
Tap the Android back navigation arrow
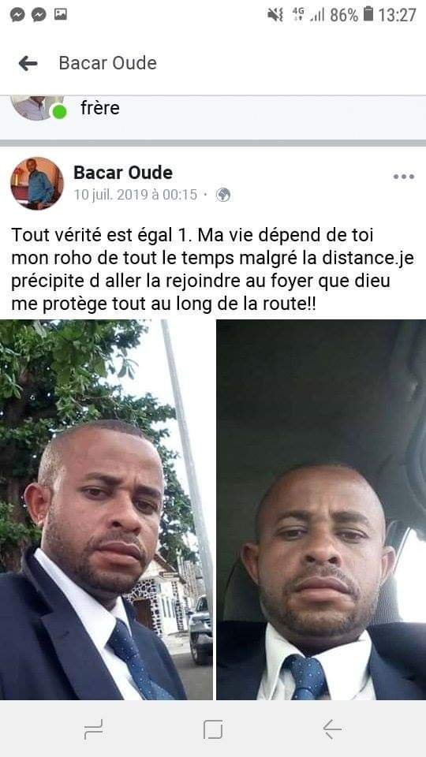click(x=332, y=729)
